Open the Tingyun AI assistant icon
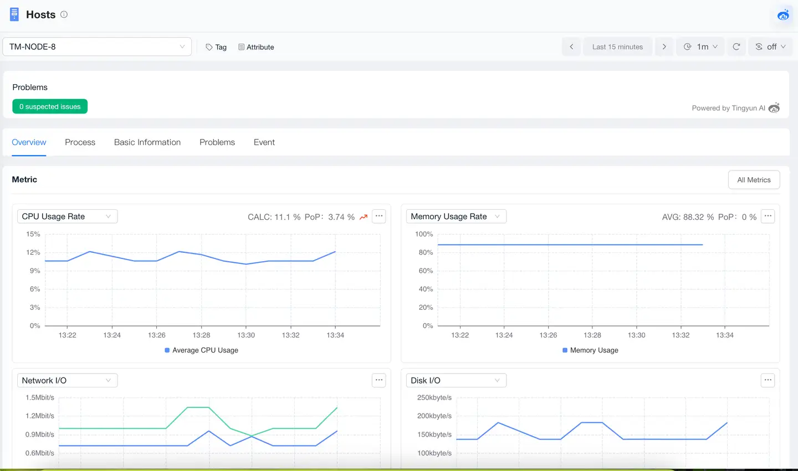Screen dimensions: 798x471 [783, 15]
